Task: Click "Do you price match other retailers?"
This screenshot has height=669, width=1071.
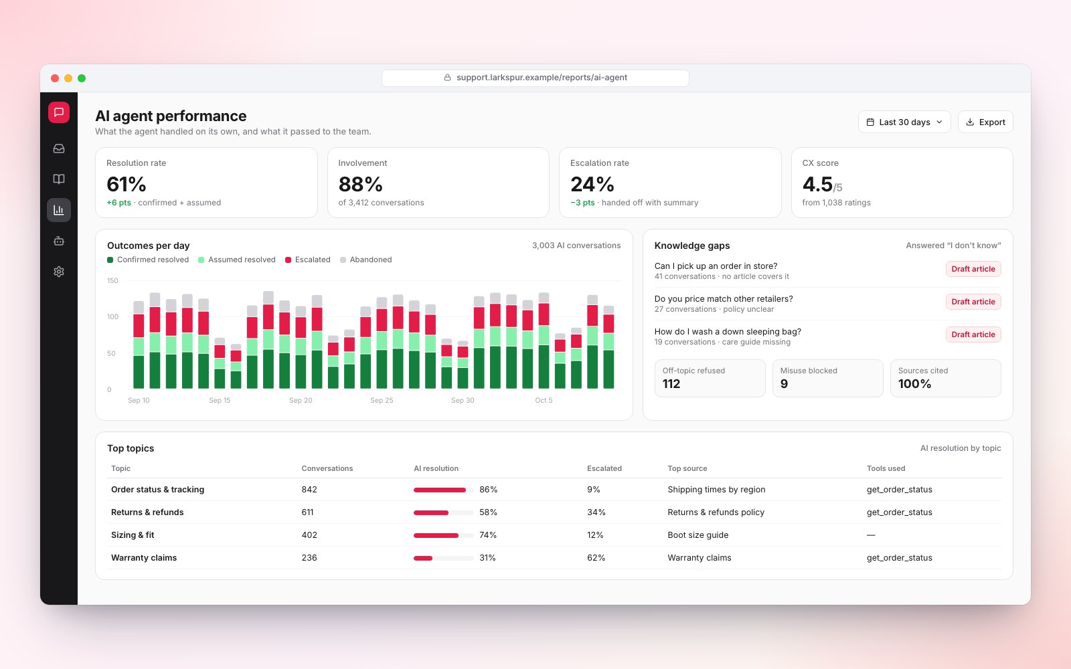Action: click(724, 299)
